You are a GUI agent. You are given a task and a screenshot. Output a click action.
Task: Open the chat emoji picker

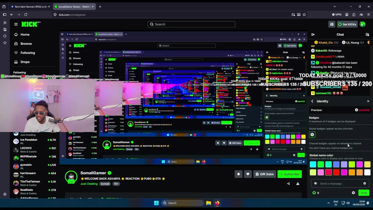365,183
